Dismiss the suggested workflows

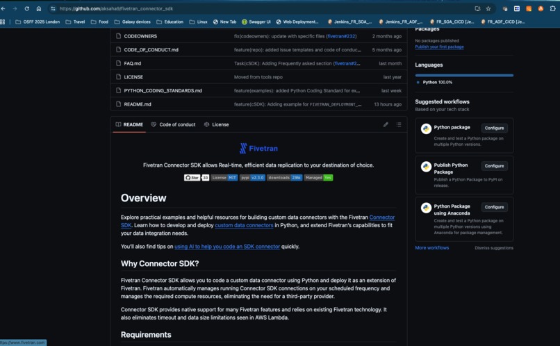pyautogui.click(x=494, y=248)
